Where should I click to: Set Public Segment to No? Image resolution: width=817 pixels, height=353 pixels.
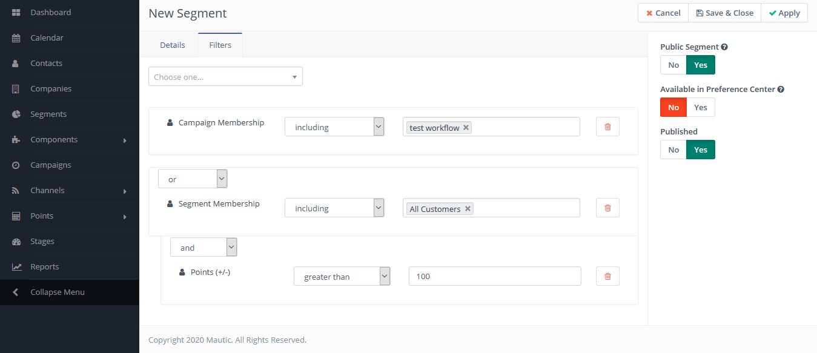click(x=673, y=65)
